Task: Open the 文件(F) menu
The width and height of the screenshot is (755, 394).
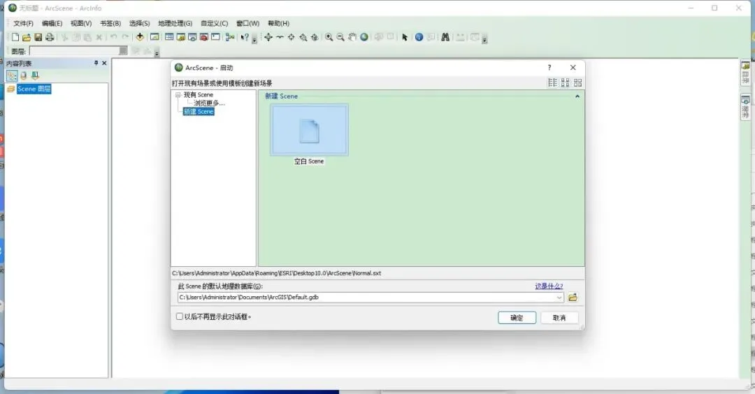Action: [23, 23]
